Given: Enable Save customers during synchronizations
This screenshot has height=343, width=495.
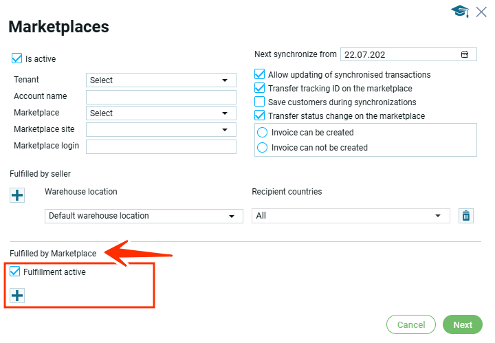Looking at the screenshot, I should 260,102.
